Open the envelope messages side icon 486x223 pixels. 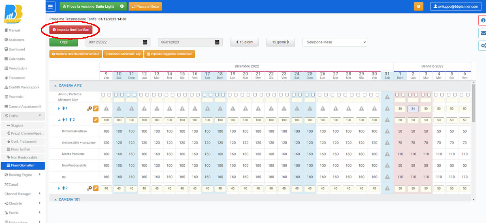click(x=482, y=33)
